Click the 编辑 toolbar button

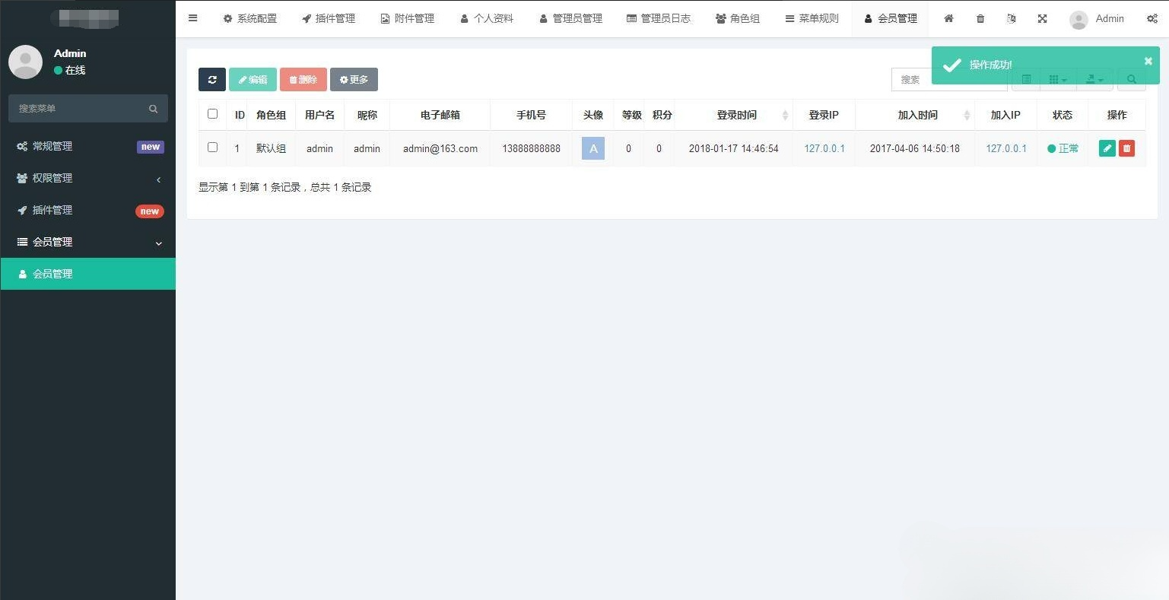click(x=253, y=80)
